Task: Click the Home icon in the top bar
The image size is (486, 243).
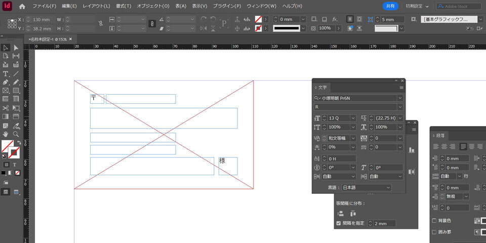Action: (x=22, y=6)
